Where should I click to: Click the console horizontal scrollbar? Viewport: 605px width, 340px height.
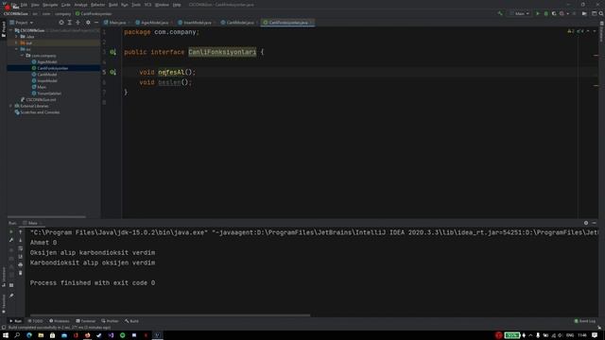170,314
